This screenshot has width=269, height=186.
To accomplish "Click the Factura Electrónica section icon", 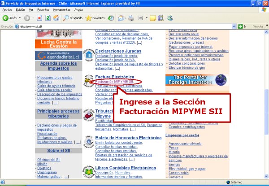I will click(89, 81).
